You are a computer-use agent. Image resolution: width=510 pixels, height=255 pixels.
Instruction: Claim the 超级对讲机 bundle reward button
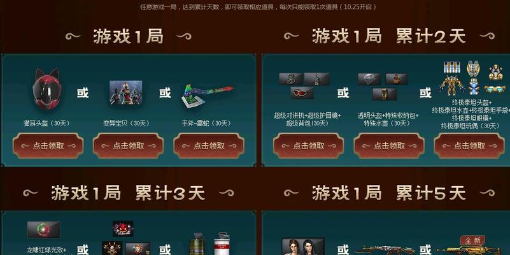(308, 145)
